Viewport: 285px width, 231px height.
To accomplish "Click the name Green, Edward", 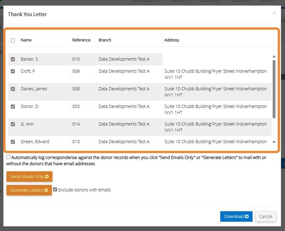I will point(35,142).
